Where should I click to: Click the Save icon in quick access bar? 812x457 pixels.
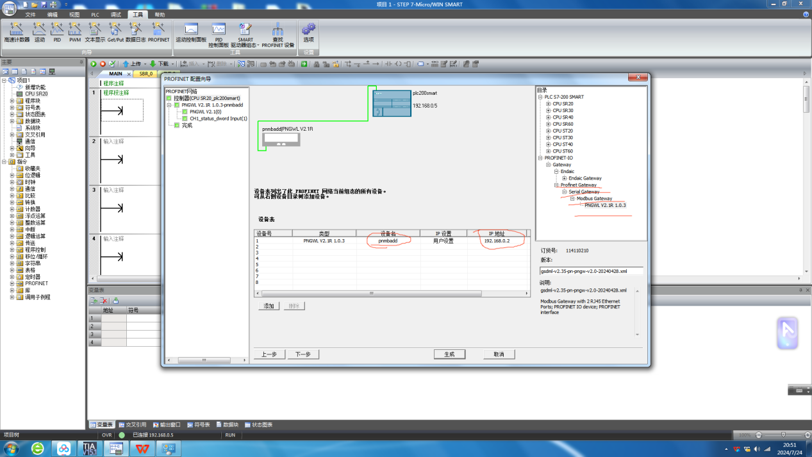(x=44, y=4)
